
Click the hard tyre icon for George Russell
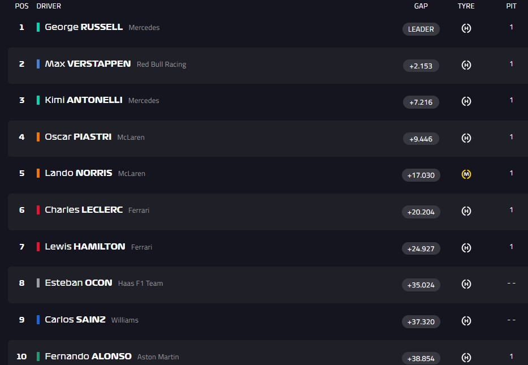coord(466,28)
